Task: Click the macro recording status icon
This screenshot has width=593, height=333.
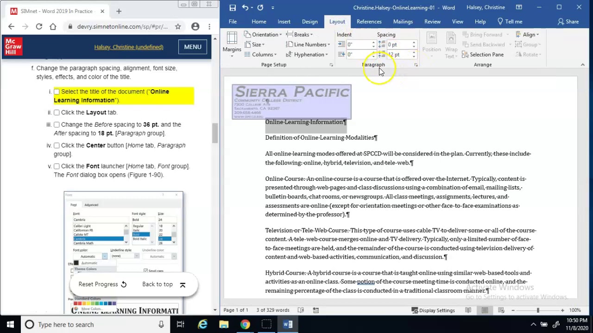Action: pos(315,310)
